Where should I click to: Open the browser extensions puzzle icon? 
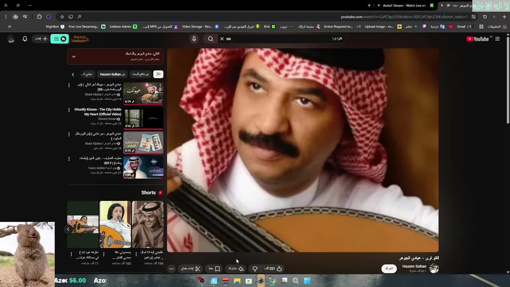(39, 17)
